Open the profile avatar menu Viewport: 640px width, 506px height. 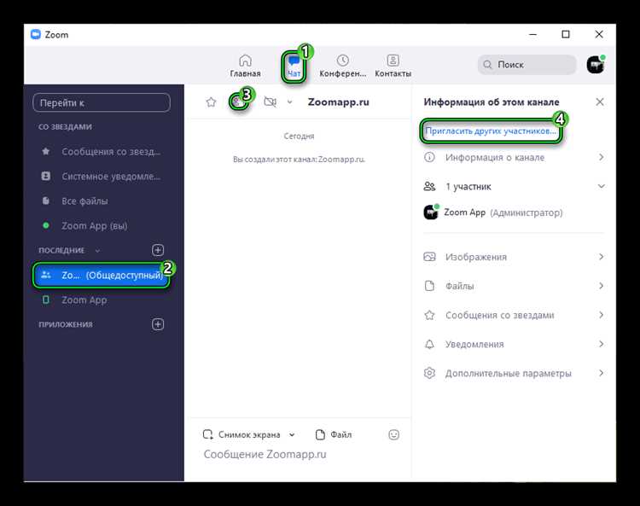[596, 65]
